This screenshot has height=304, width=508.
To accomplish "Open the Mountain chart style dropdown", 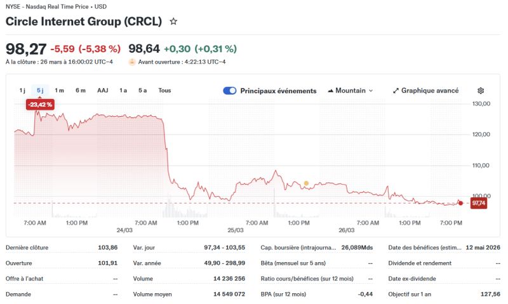I will 351,91.
